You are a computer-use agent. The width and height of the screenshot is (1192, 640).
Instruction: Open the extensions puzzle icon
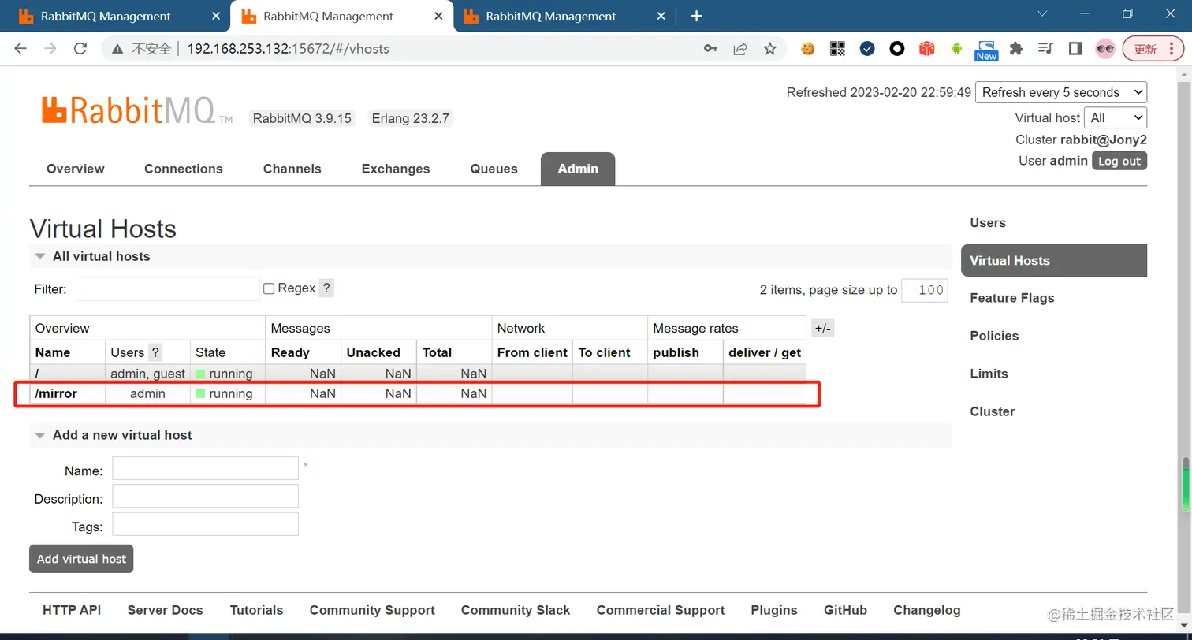1016,49
